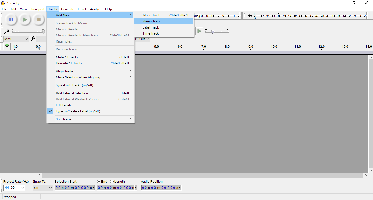Screen dimensions: 373x200
Task: Open the Transport menu
Action: click(x=38, y=9)
